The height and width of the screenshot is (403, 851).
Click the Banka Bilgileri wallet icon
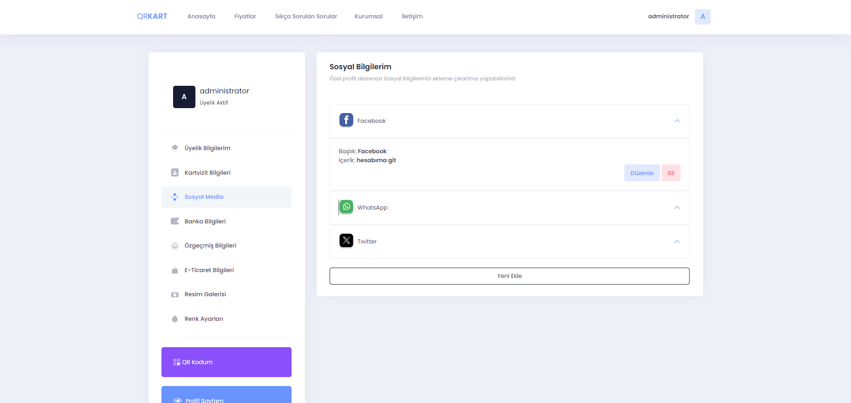(x=175, y=221)
